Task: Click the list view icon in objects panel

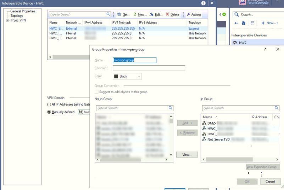Action: click(252, 23)
